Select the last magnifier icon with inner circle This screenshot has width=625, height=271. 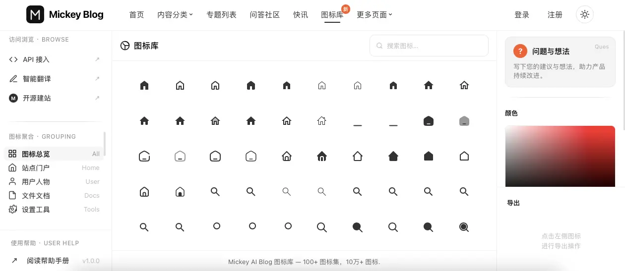pyautogui.click(x=464, y=227)
